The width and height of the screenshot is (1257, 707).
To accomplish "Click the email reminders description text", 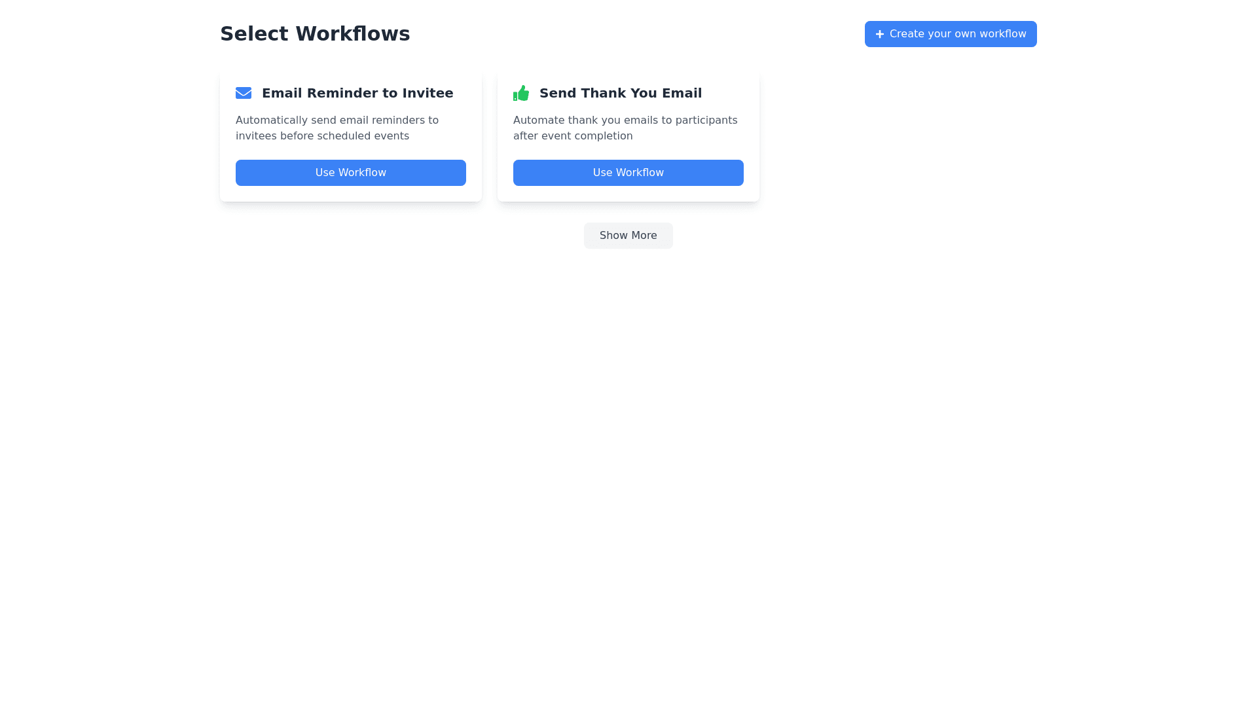I will pyautogui.click(x=337, y=120).
